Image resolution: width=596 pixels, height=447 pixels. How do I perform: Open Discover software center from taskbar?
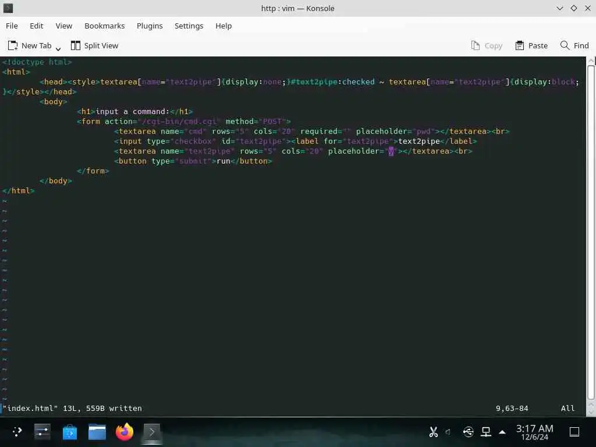(x=70, y=432)
